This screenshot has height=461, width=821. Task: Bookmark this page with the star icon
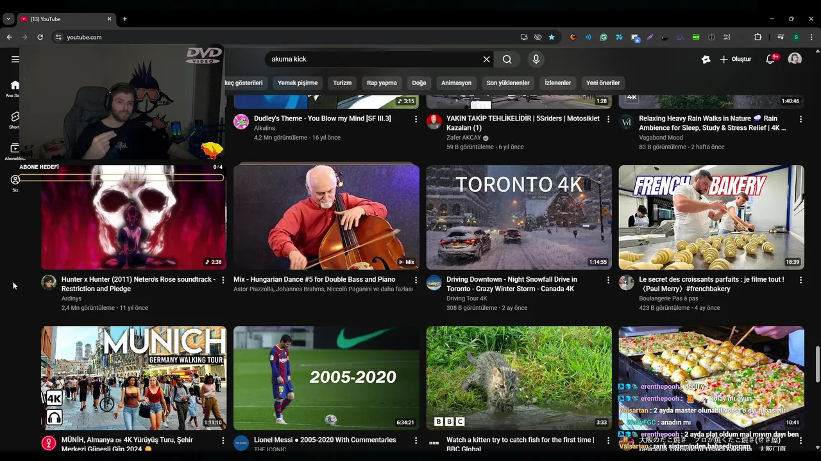pos(552,37)
